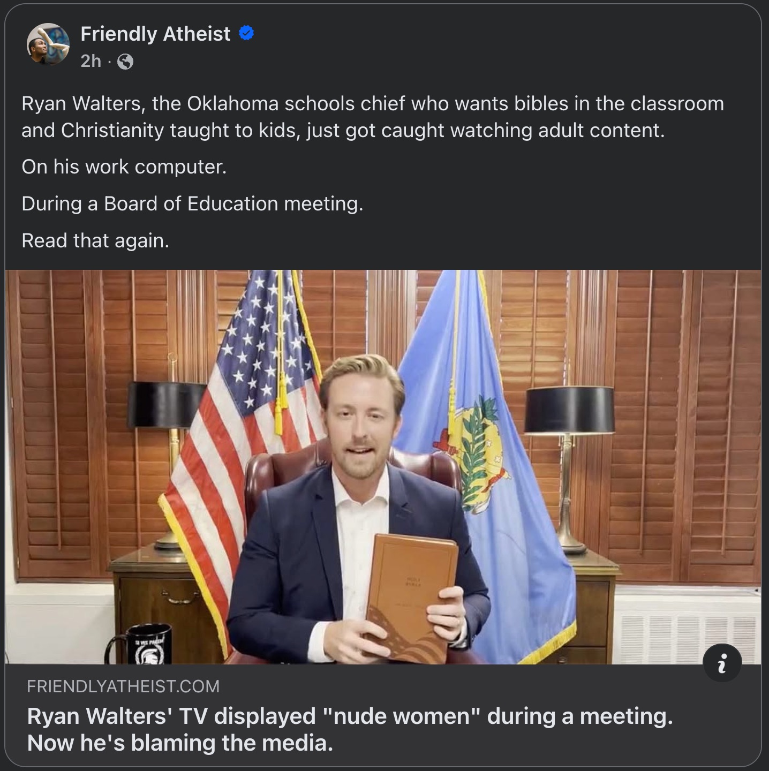Image resolution: width=769 pixels, height=771 pixels.
Task: Click the post's opening paragraph about Oklahoma schools chief
Action: click(372, 117)
